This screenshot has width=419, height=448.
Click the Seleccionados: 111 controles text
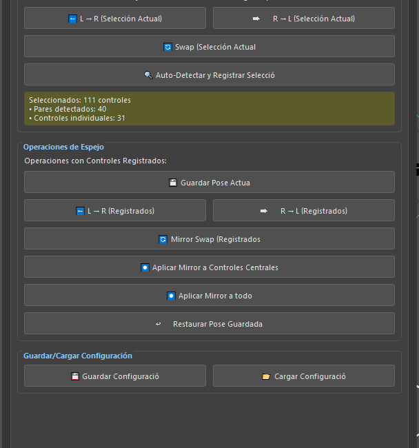[80, 100]
